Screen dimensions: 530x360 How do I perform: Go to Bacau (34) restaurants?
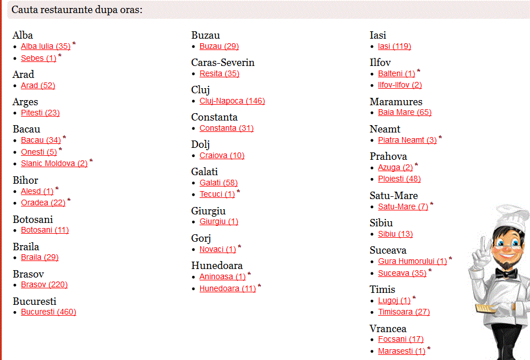click(41, 140)
